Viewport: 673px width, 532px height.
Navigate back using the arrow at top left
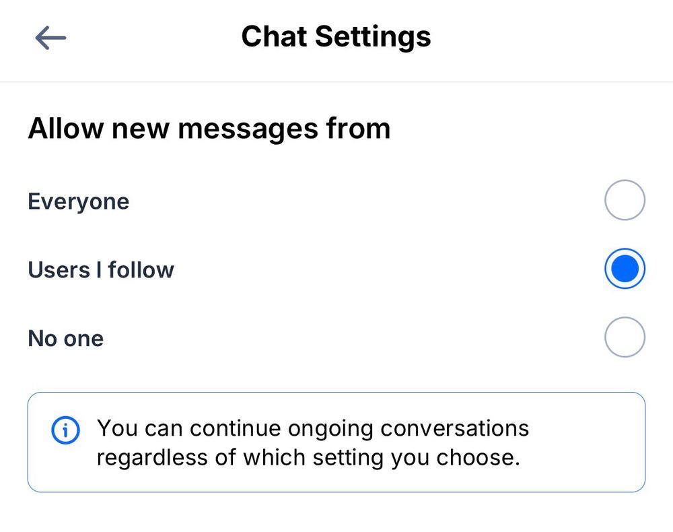tap(50, 37)
